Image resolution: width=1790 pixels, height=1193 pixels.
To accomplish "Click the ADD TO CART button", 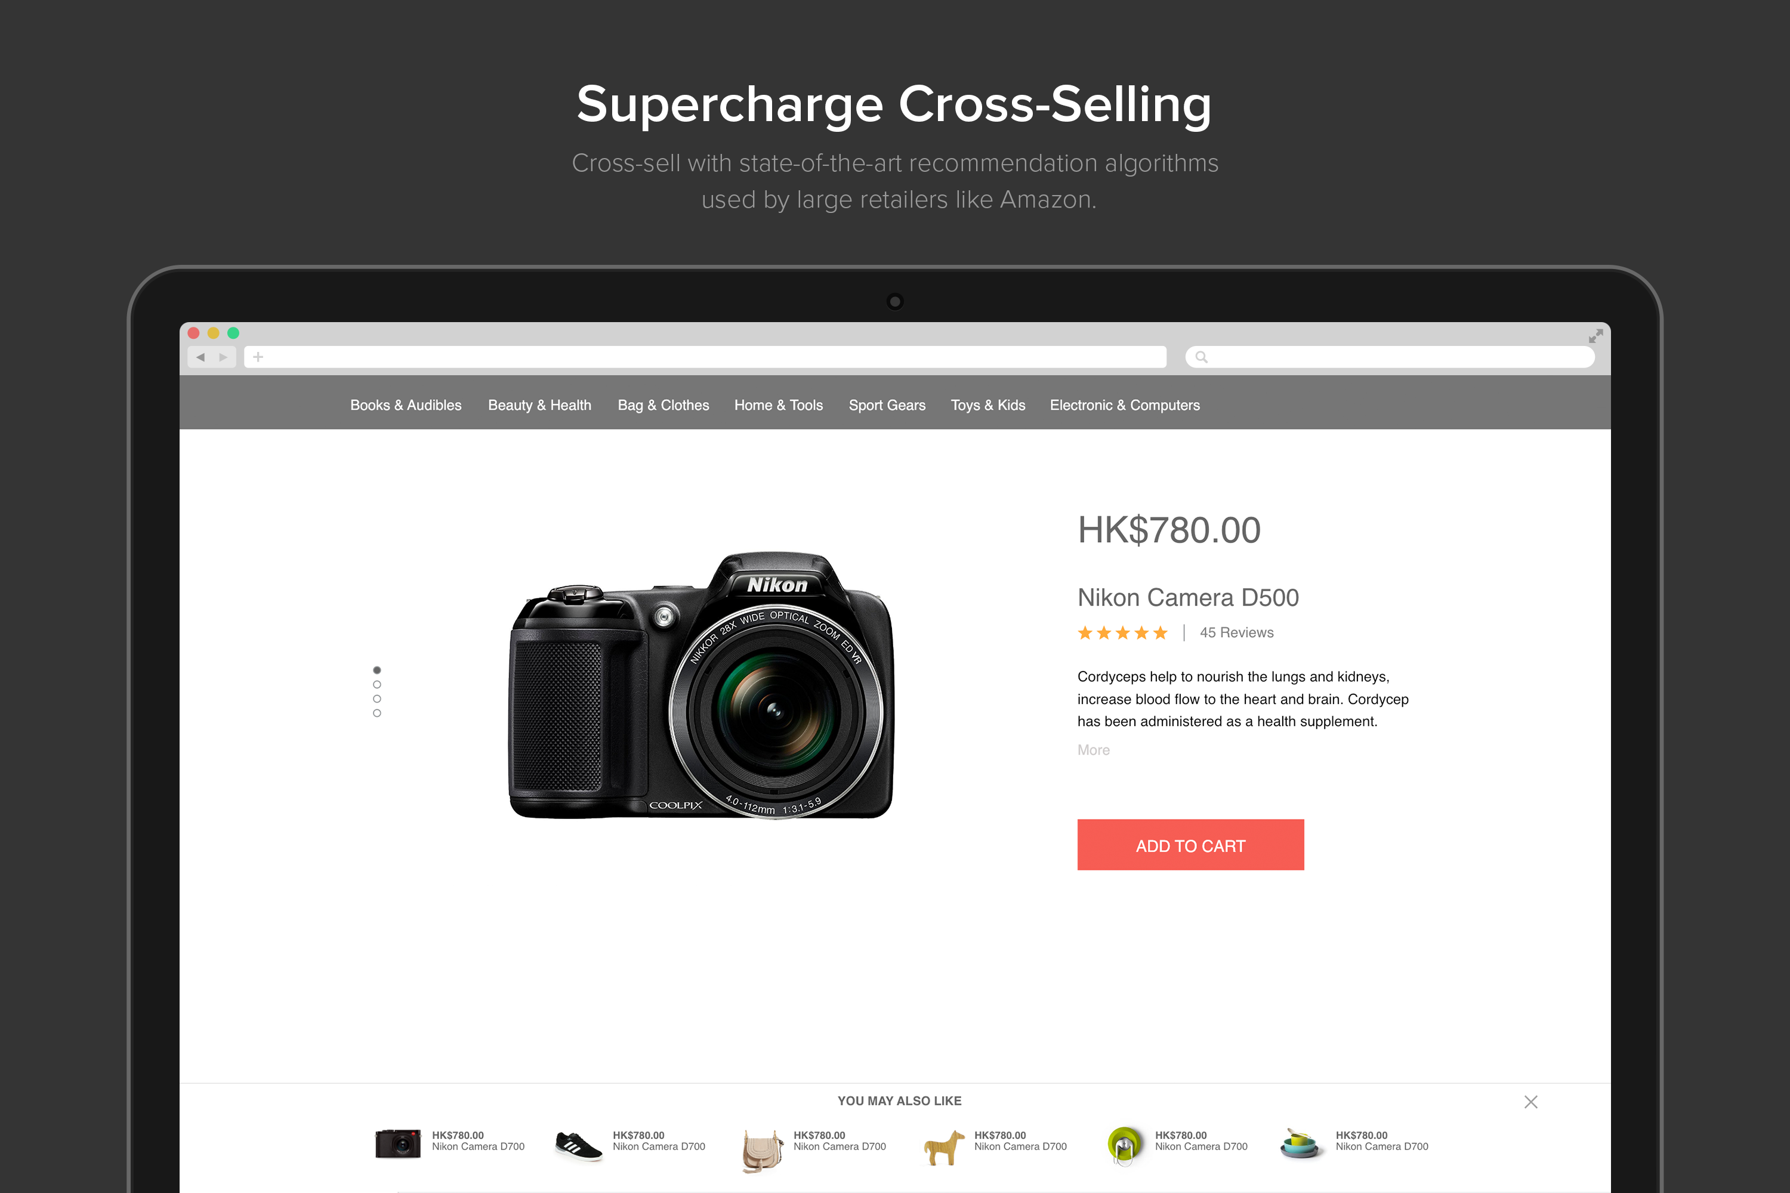I will coord(1190,845).
